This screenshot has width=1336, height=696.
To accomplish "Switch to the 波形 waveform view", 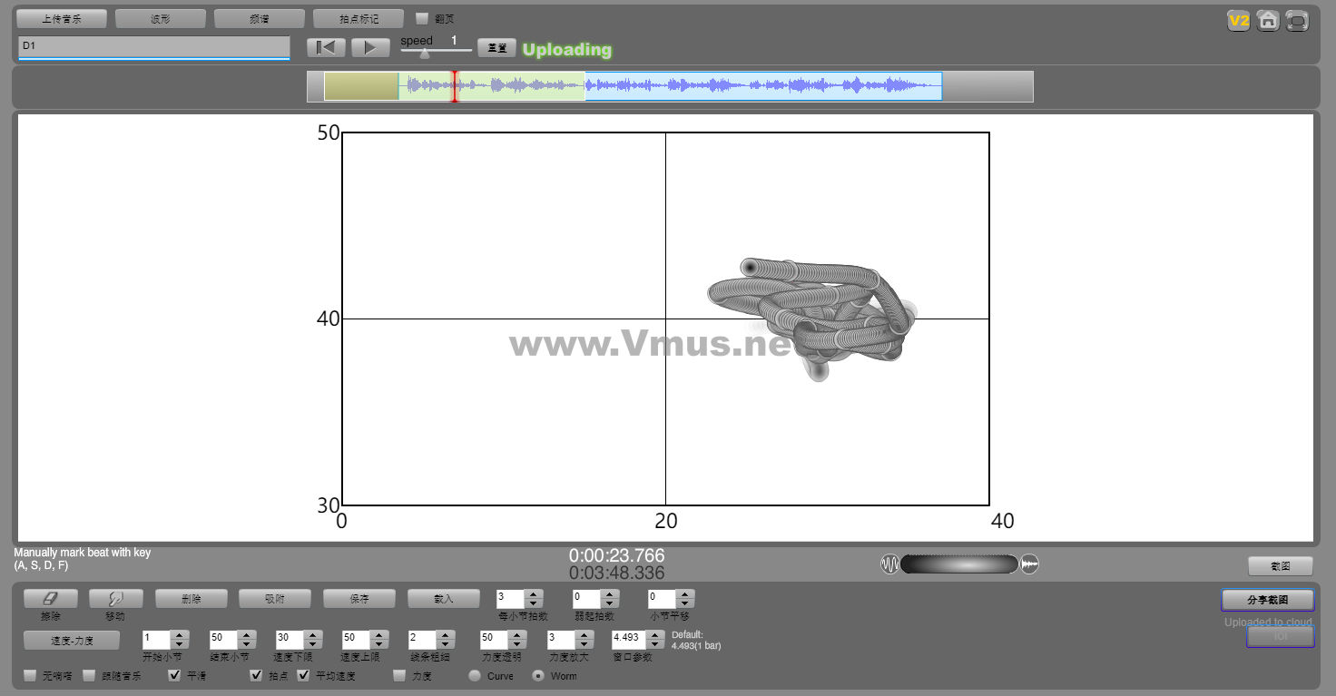I will tap(160, 19).
